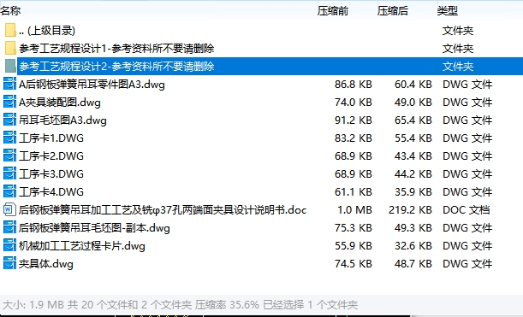The image size is (523, 317).
Task: Select file 夹具体.dwg
Action: 46,264
